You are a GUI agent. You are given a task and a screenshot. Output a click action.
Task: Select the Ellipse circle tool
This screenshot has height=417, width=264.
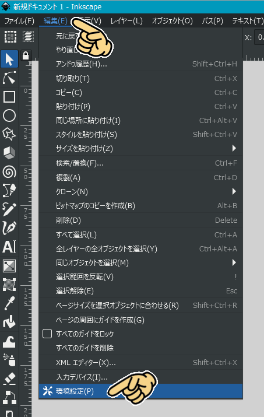[9, 115]
